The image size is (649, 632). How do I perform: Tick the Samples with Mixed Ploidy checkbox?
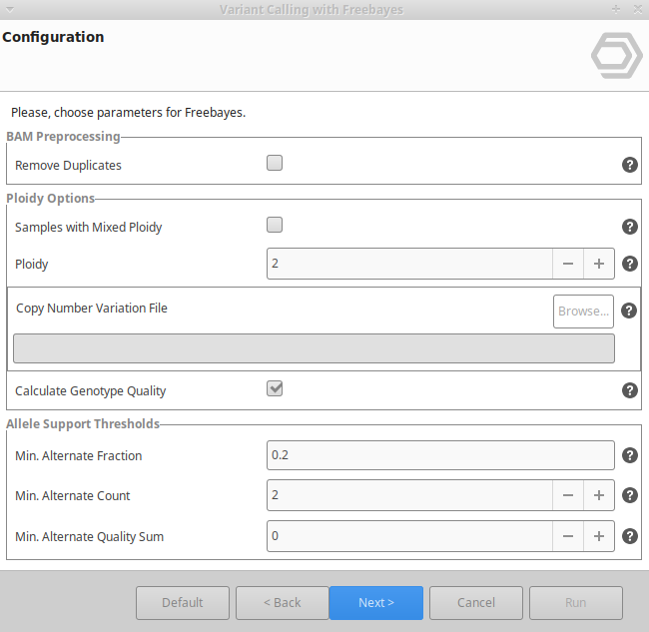coord(275,225)
